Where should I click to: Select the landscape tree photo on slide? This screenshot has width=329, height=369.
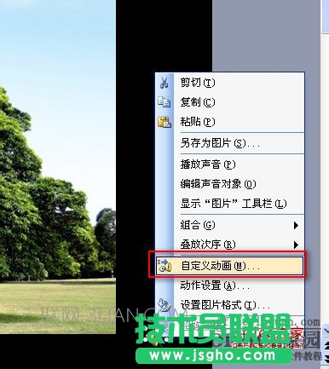[x=58, y=167]
